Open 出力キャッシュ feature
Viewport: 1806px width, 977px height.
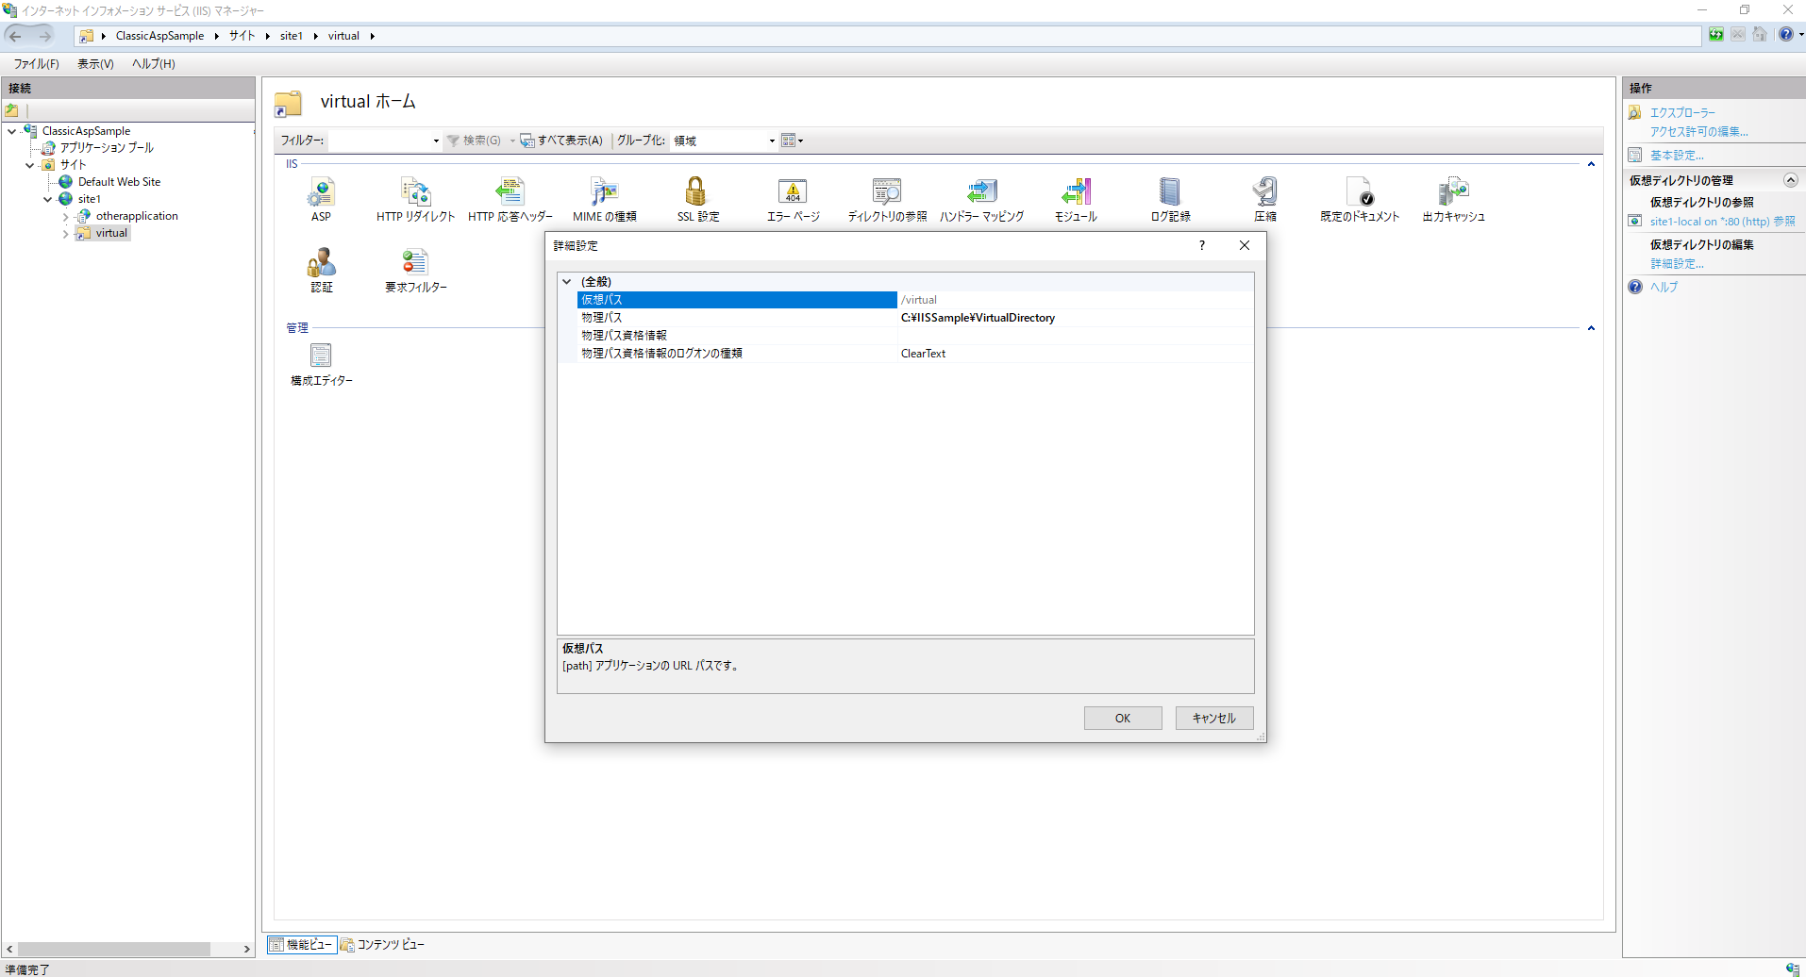click(x=1453, y=199)
